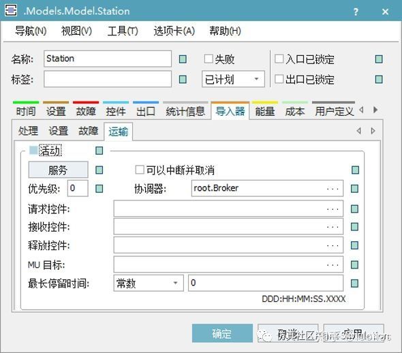Switch to the 出口 tab
This screenshot has height=353, width=402.
(x=146, y=111)
